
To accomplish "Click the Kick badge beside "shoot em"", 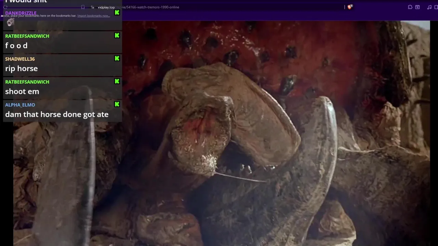I will coord(117,81).
